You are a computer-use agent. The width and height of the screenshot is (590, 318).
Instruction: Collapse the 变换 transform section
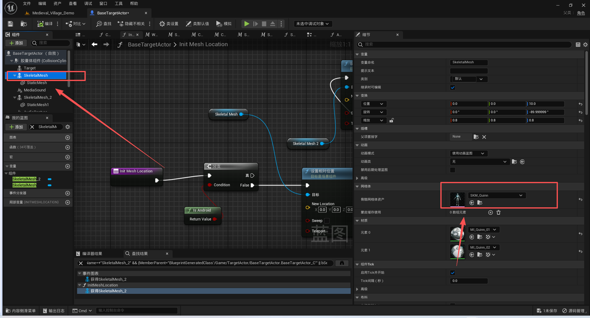pyautogui.click(x=357, y=96)
